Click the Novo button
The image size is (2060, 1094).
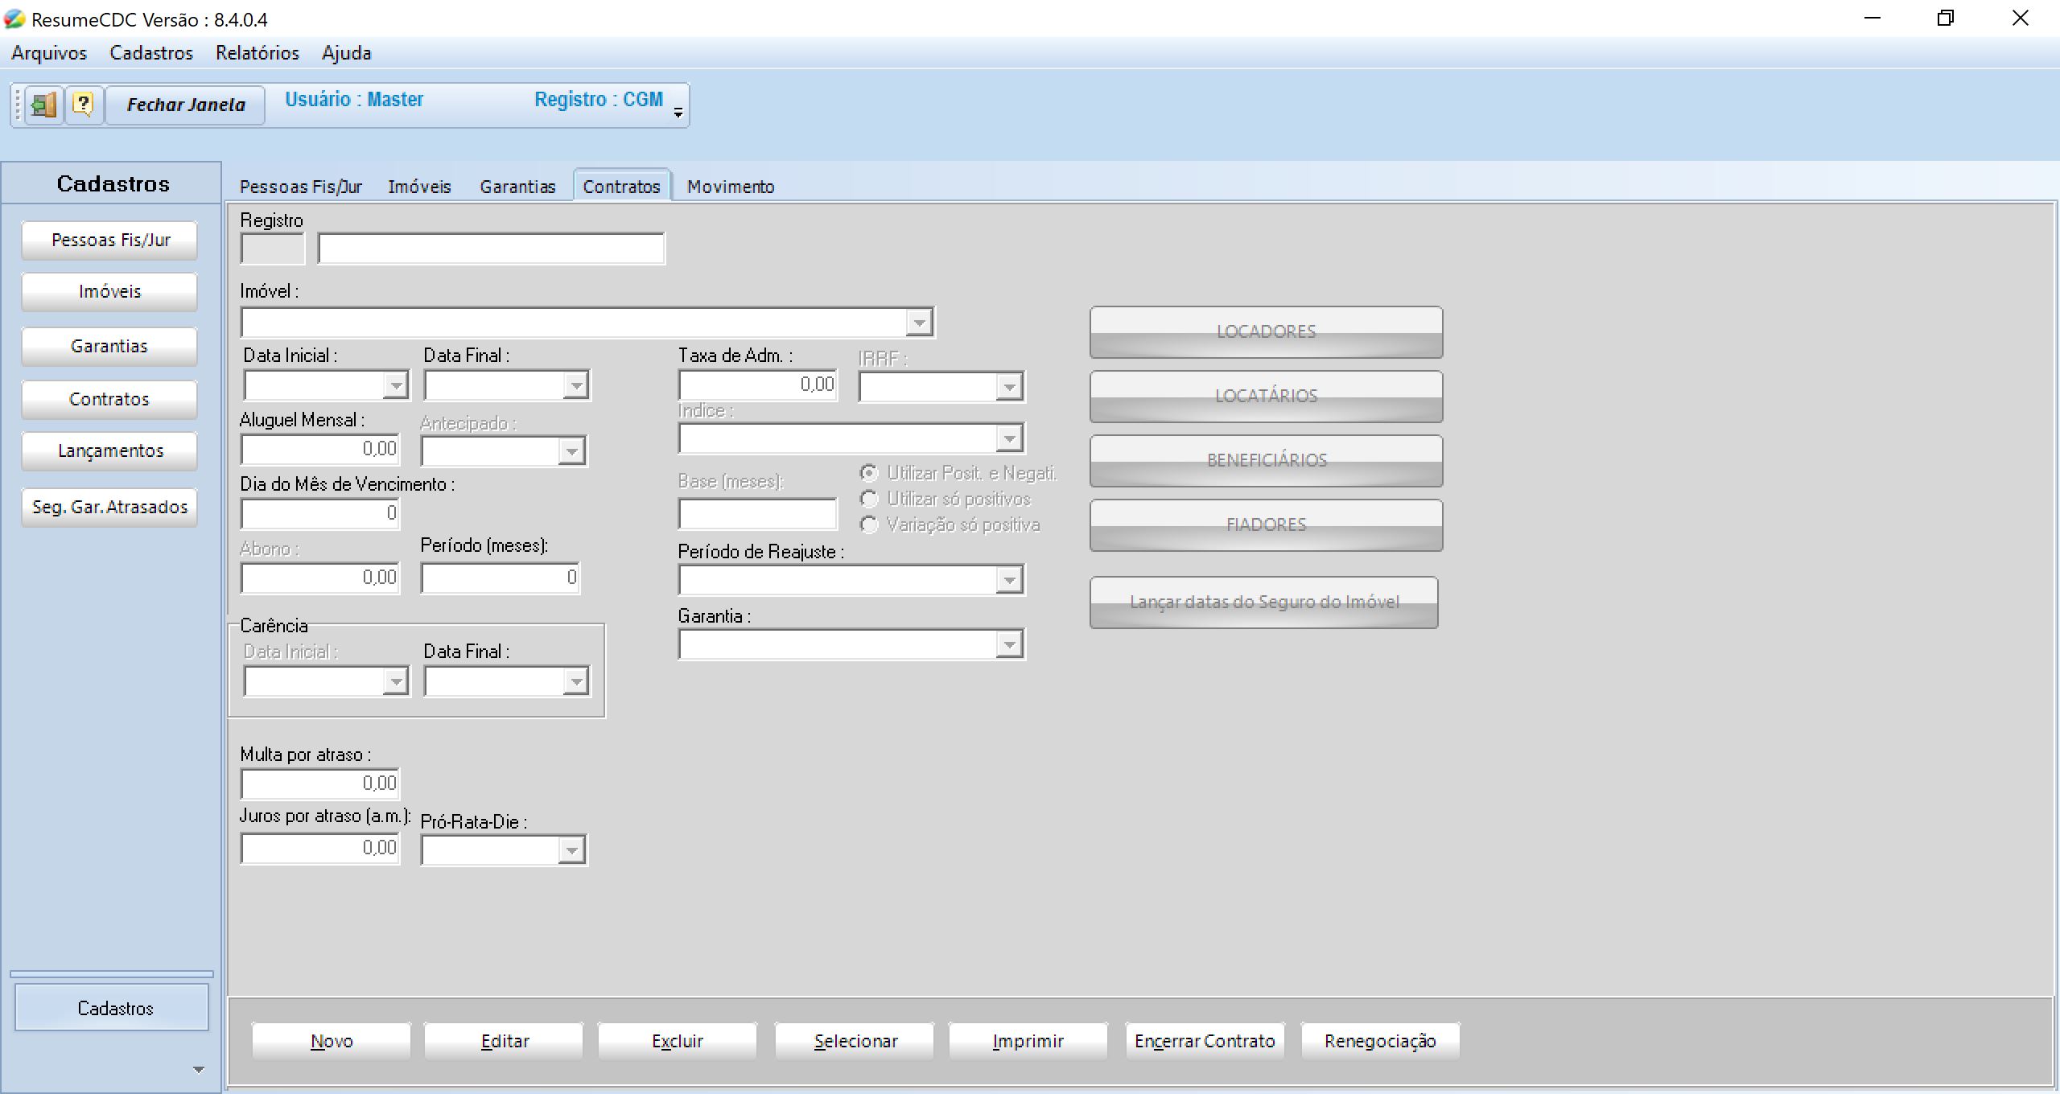pos(332,1041)
